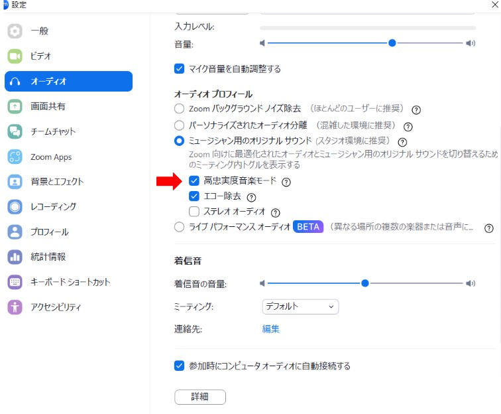Viewport: 501px width, 414px height.
Task: Click the オーディオ プロフィール heading
Action: click(213, 94)
